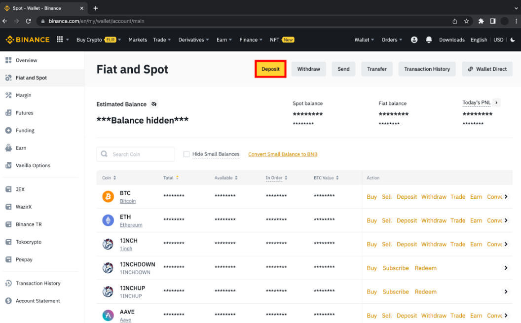Click the Tokocrypto sidebar icon
This screenshot has width=521, height=323.
point(9,242)
